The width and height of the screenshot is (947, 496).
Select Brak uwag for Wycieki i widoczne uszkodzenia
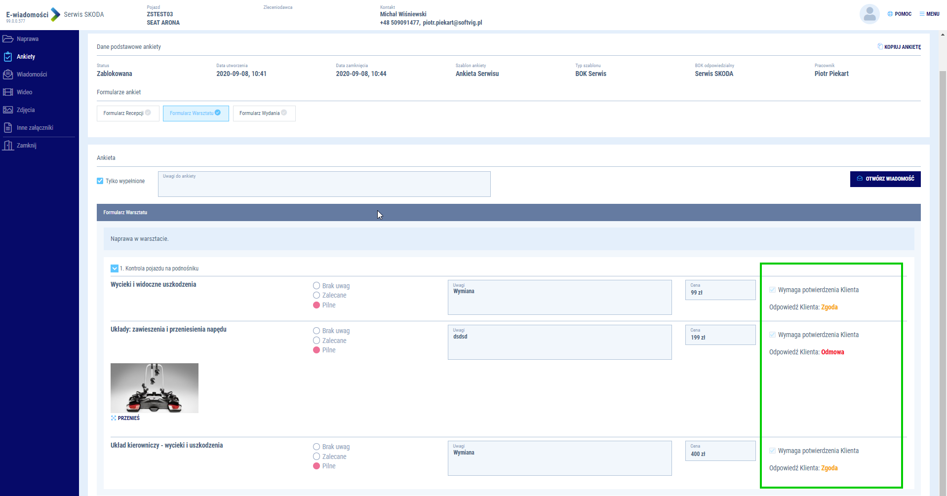[316, 286]
